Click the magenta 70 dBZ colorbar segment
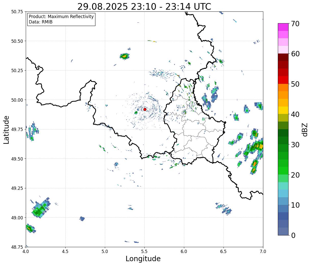Viewport: 311px width, 265px height. pyautogui.click(x=283, y=27)
